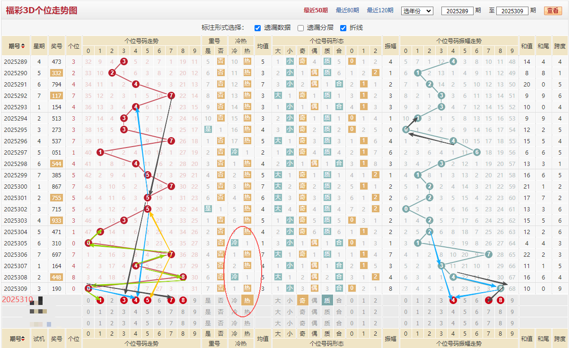Select 是 under 重号 in 2025310 row
Image resolution: width=572 pixels, height=348 pixels.
208,300
